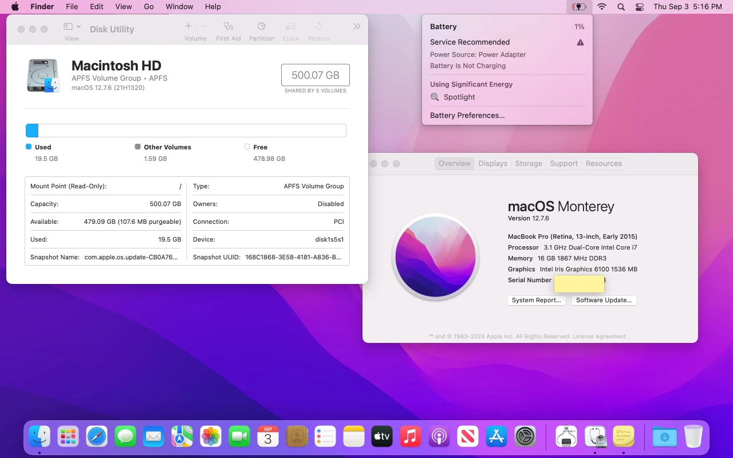Click the 500.07 GB capacity box
Image resolution: width=733 pixels, height=458 pixels.
[316, 75]
